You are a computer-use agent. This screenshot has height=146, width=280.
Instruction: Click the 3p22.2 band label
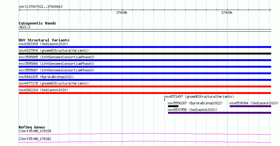pos(25,27)
